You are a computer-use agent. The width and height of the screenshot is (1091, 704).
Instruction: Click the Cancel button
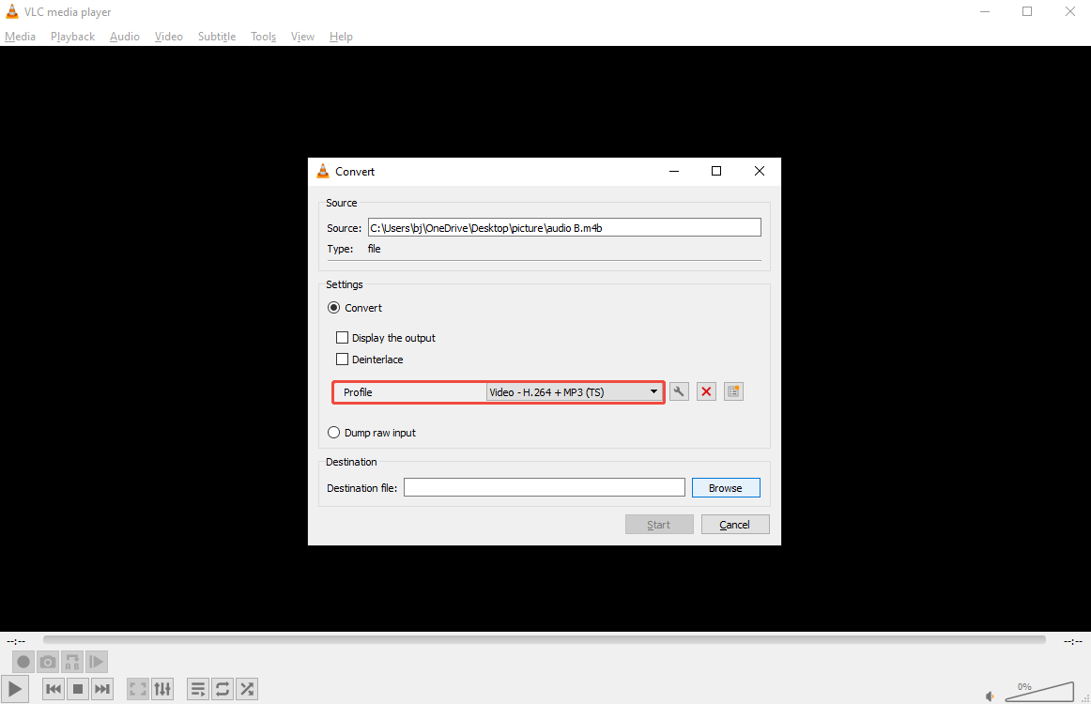[x=735, y=525]
